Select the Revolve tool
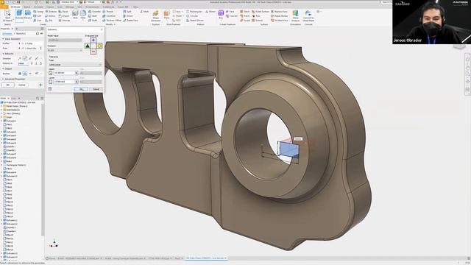 [x=28, y=15]
